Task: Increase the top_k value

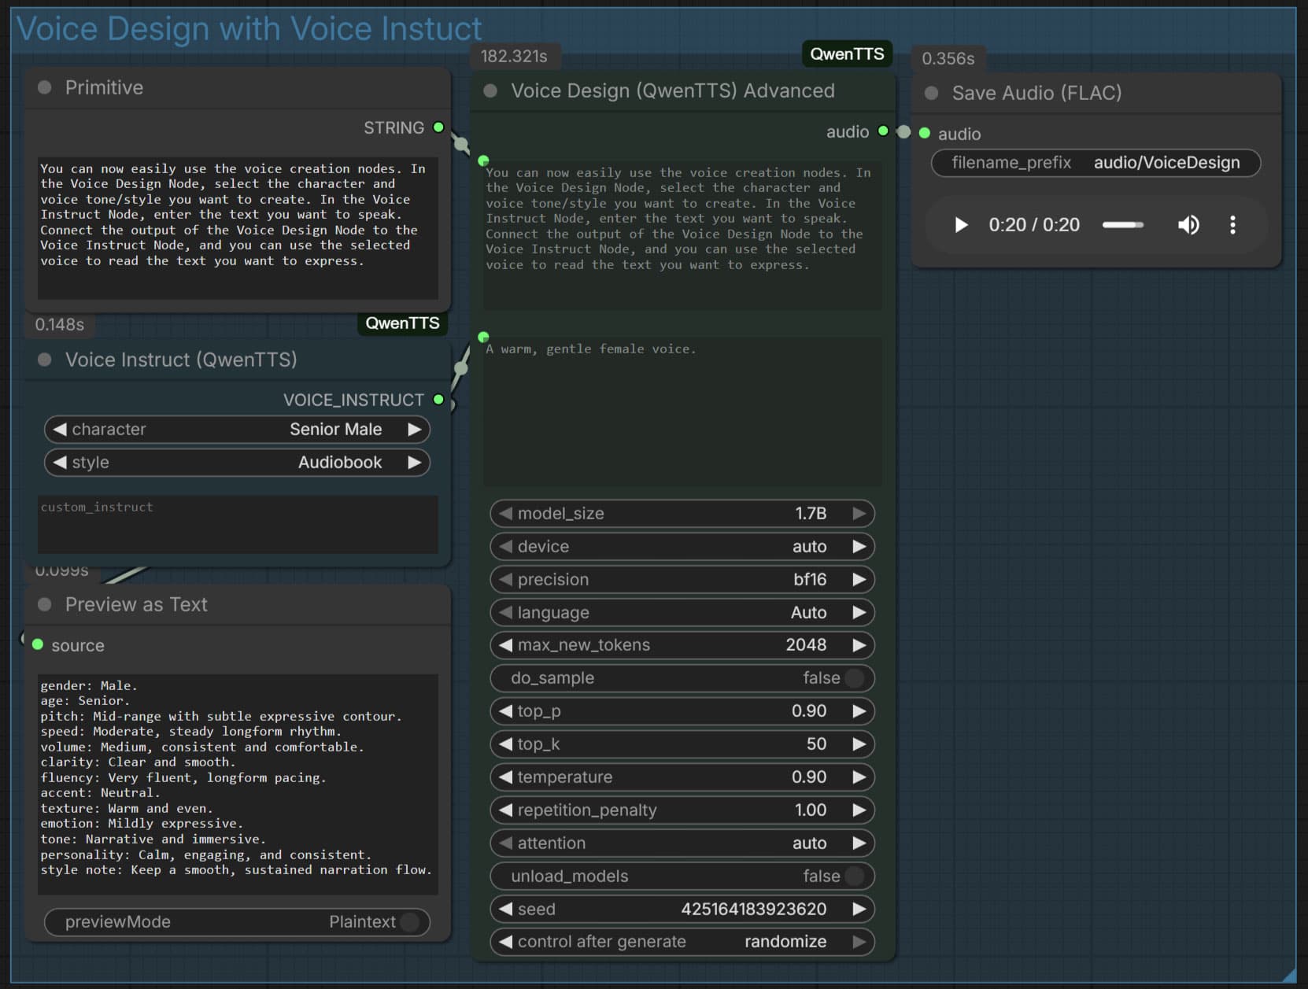Action: tap(859, 744)
